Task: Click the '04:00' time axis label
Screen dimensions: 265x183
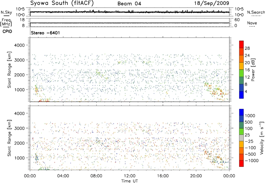Action: [x=63, y=176]
